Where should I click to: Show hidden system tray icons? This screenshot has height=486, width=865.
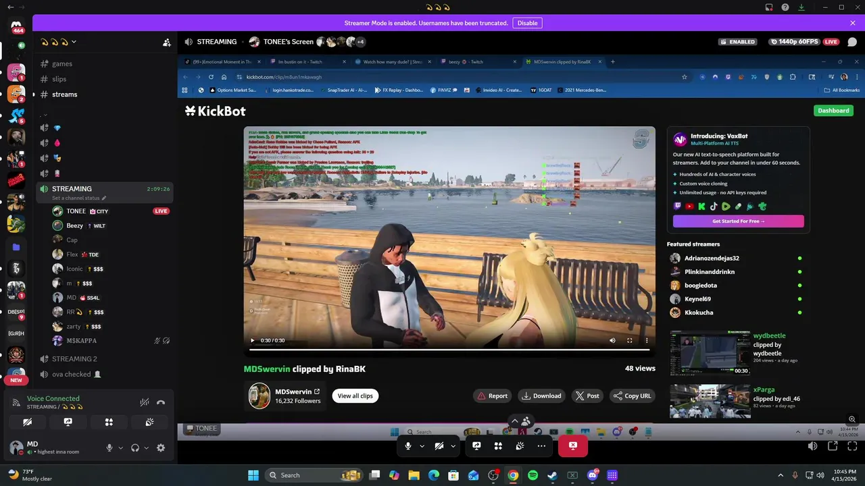(x=781, y=475)
